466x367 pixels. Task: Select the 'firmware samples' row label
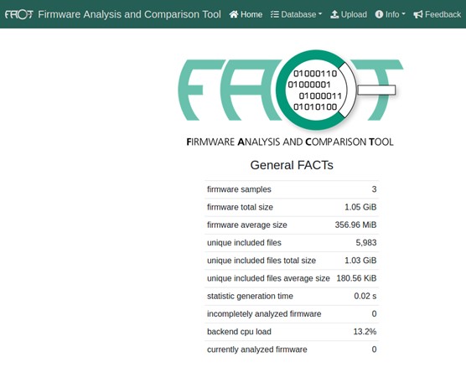(x=239, y=189)
